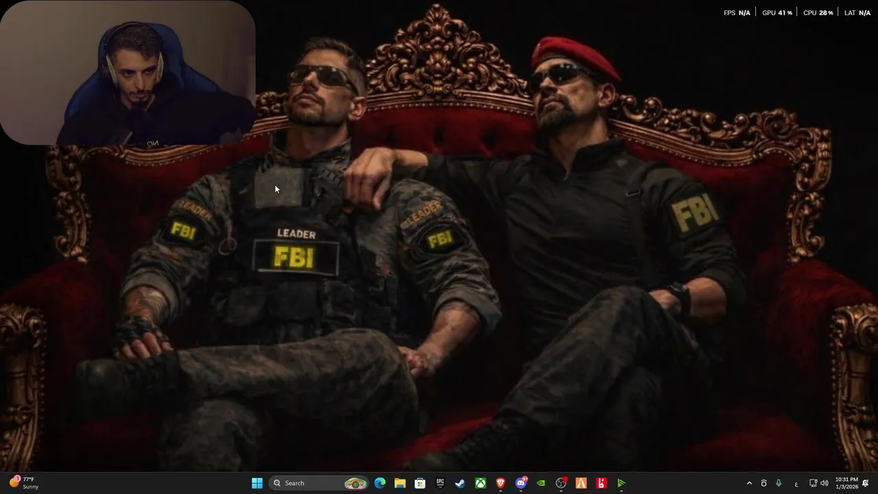Show hidden system tray icons
The image size is (878, 494).
click(x=749, y=483)
